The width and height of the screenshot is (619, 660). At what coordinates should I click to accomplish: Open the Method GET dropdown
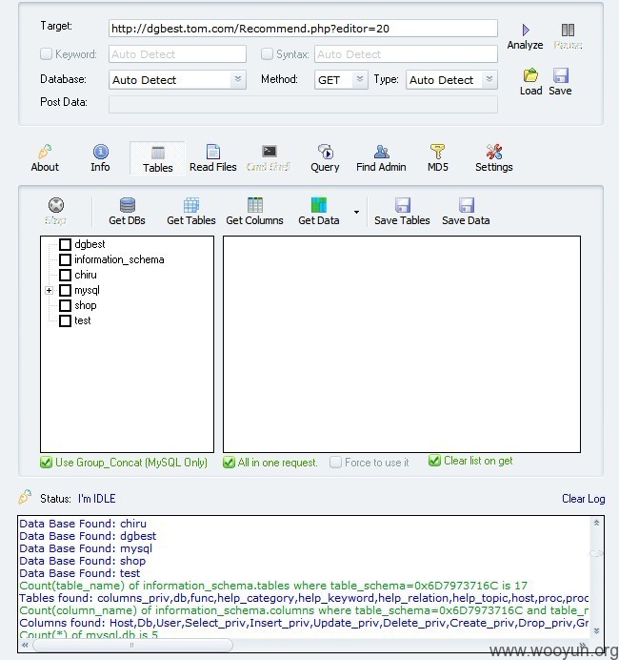coord(360,79)
